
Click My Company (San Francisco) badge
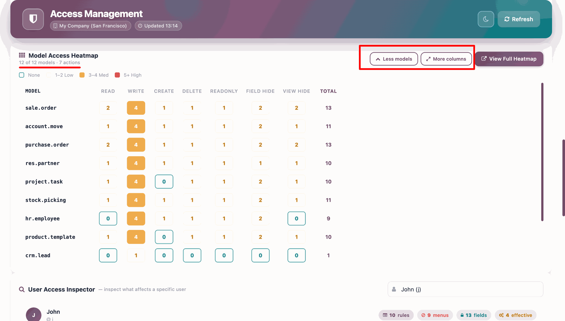[x=90, y=26]
